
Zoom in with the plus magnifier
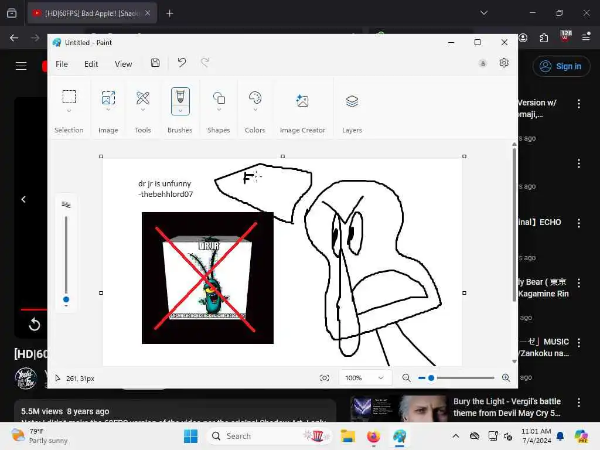coord(506,378)
